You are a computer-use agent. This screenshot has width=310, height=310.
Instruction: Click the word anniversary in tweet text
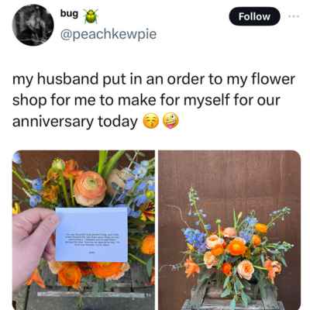53,122
